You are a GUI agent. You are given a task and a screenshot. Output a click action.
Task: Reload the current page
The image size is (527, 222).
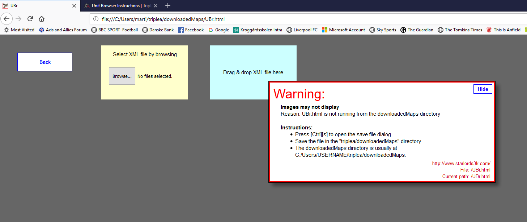coord(30,19)
